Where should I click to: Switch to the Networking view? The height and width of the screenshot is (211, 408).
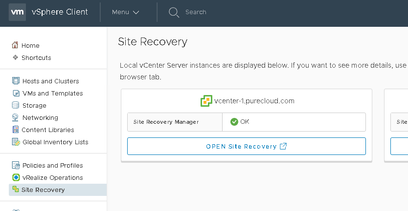(40, 118)
